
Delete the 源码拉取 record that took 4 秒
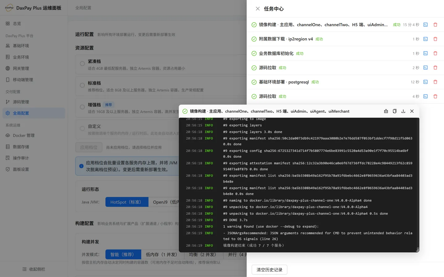435,96
